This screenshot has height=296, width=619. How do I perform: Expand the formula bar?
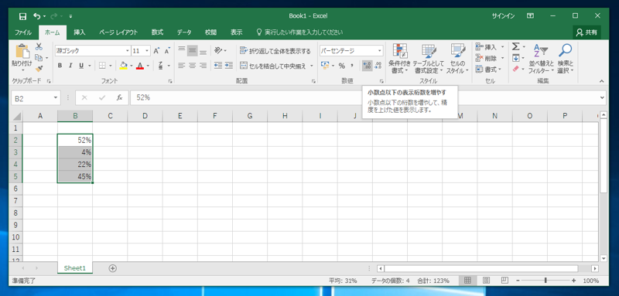(602, 97)
